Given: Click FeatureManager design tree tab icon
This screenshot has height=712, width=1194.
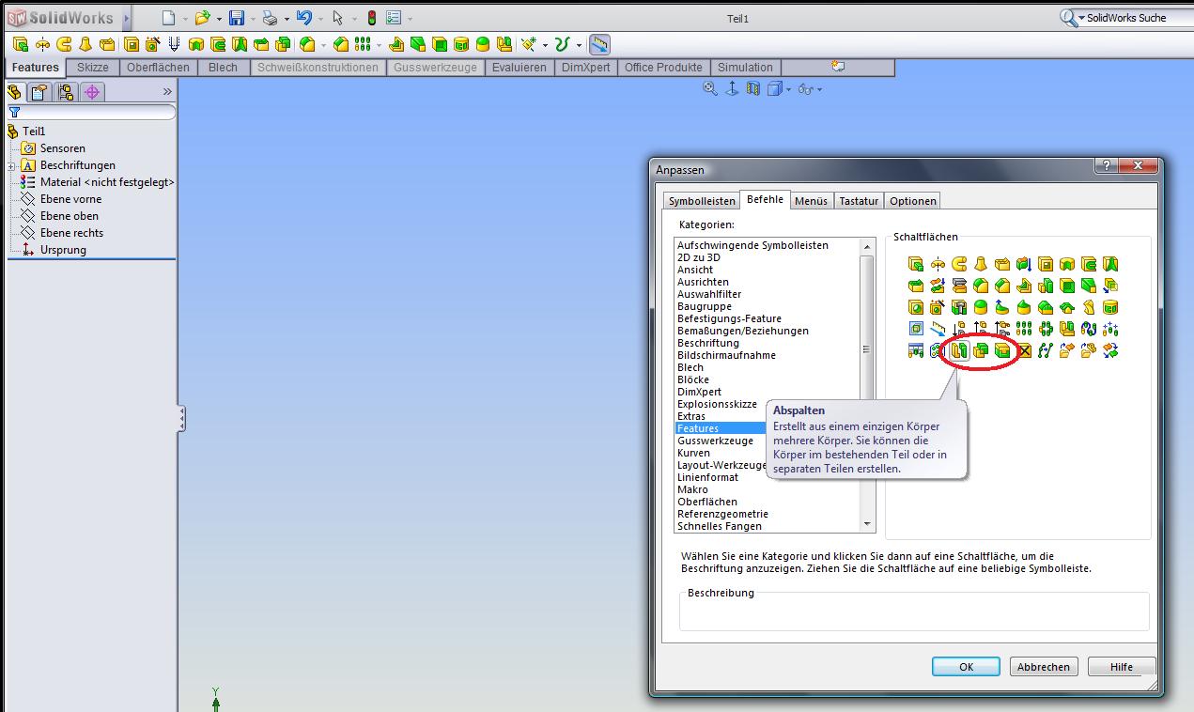Looking at the screenshot, I should 14,92.
